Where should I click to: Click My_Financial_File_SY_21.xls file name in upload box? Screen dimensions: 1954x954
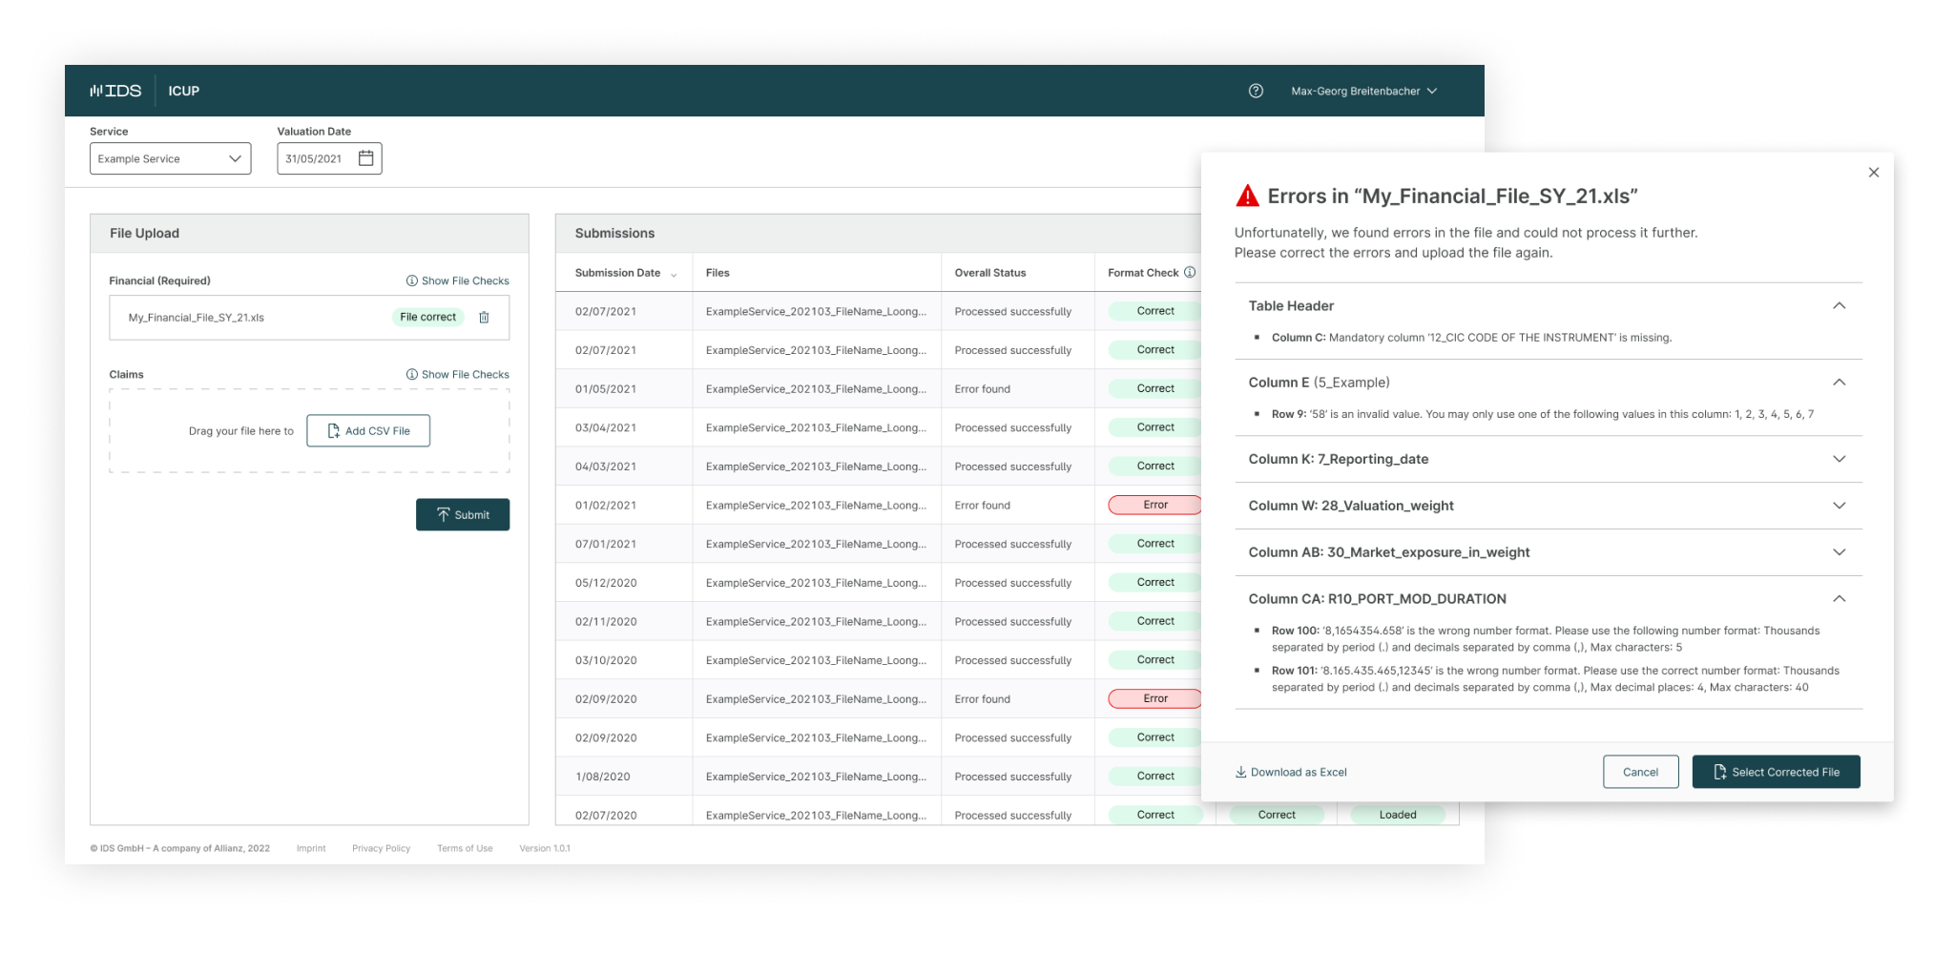197,318
